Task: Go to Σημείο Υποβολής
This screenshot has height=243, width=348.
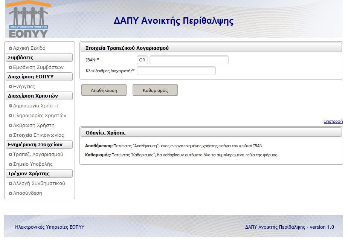Action: tap(33, 164)
